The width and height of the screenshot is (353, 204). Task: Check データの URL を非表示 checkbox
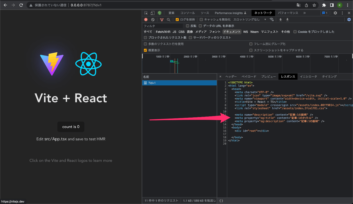pos(200,26)
